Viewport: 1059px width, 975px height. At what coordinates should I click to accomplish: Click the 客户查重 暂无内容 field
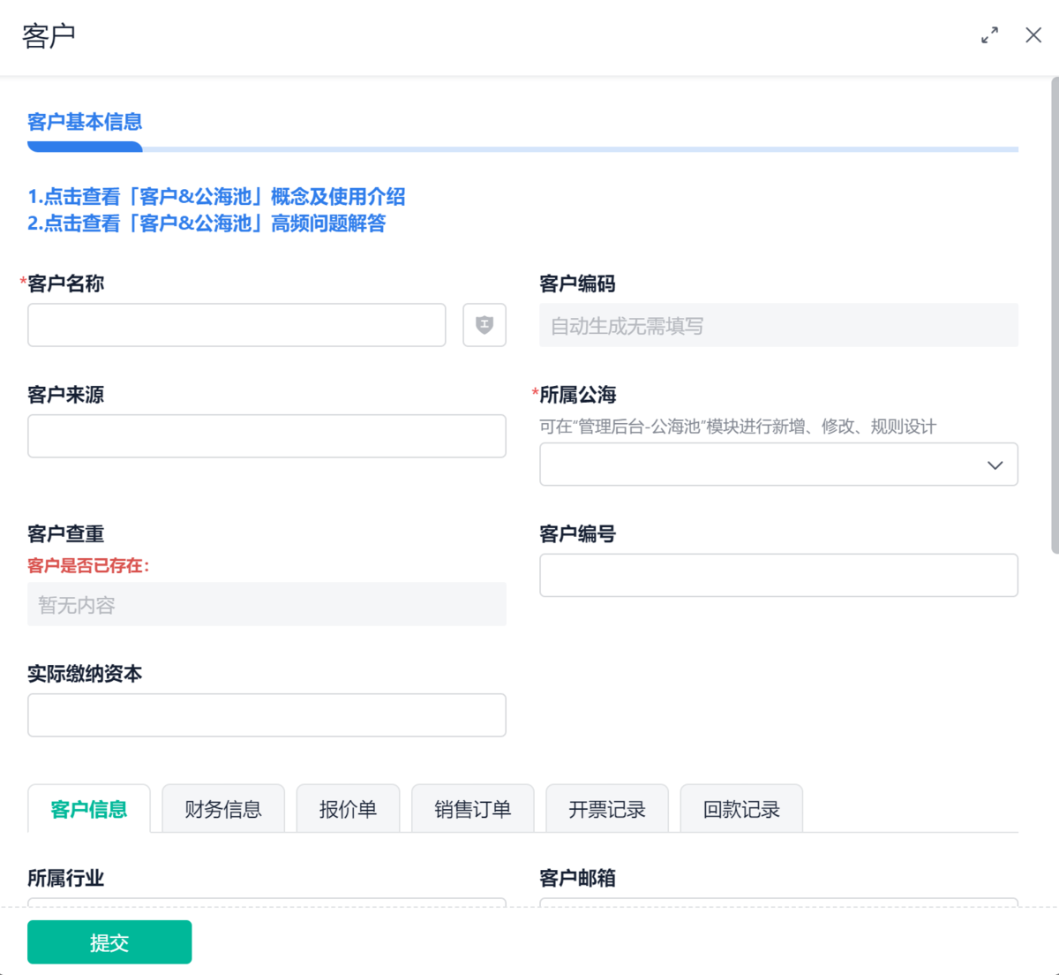267,604
